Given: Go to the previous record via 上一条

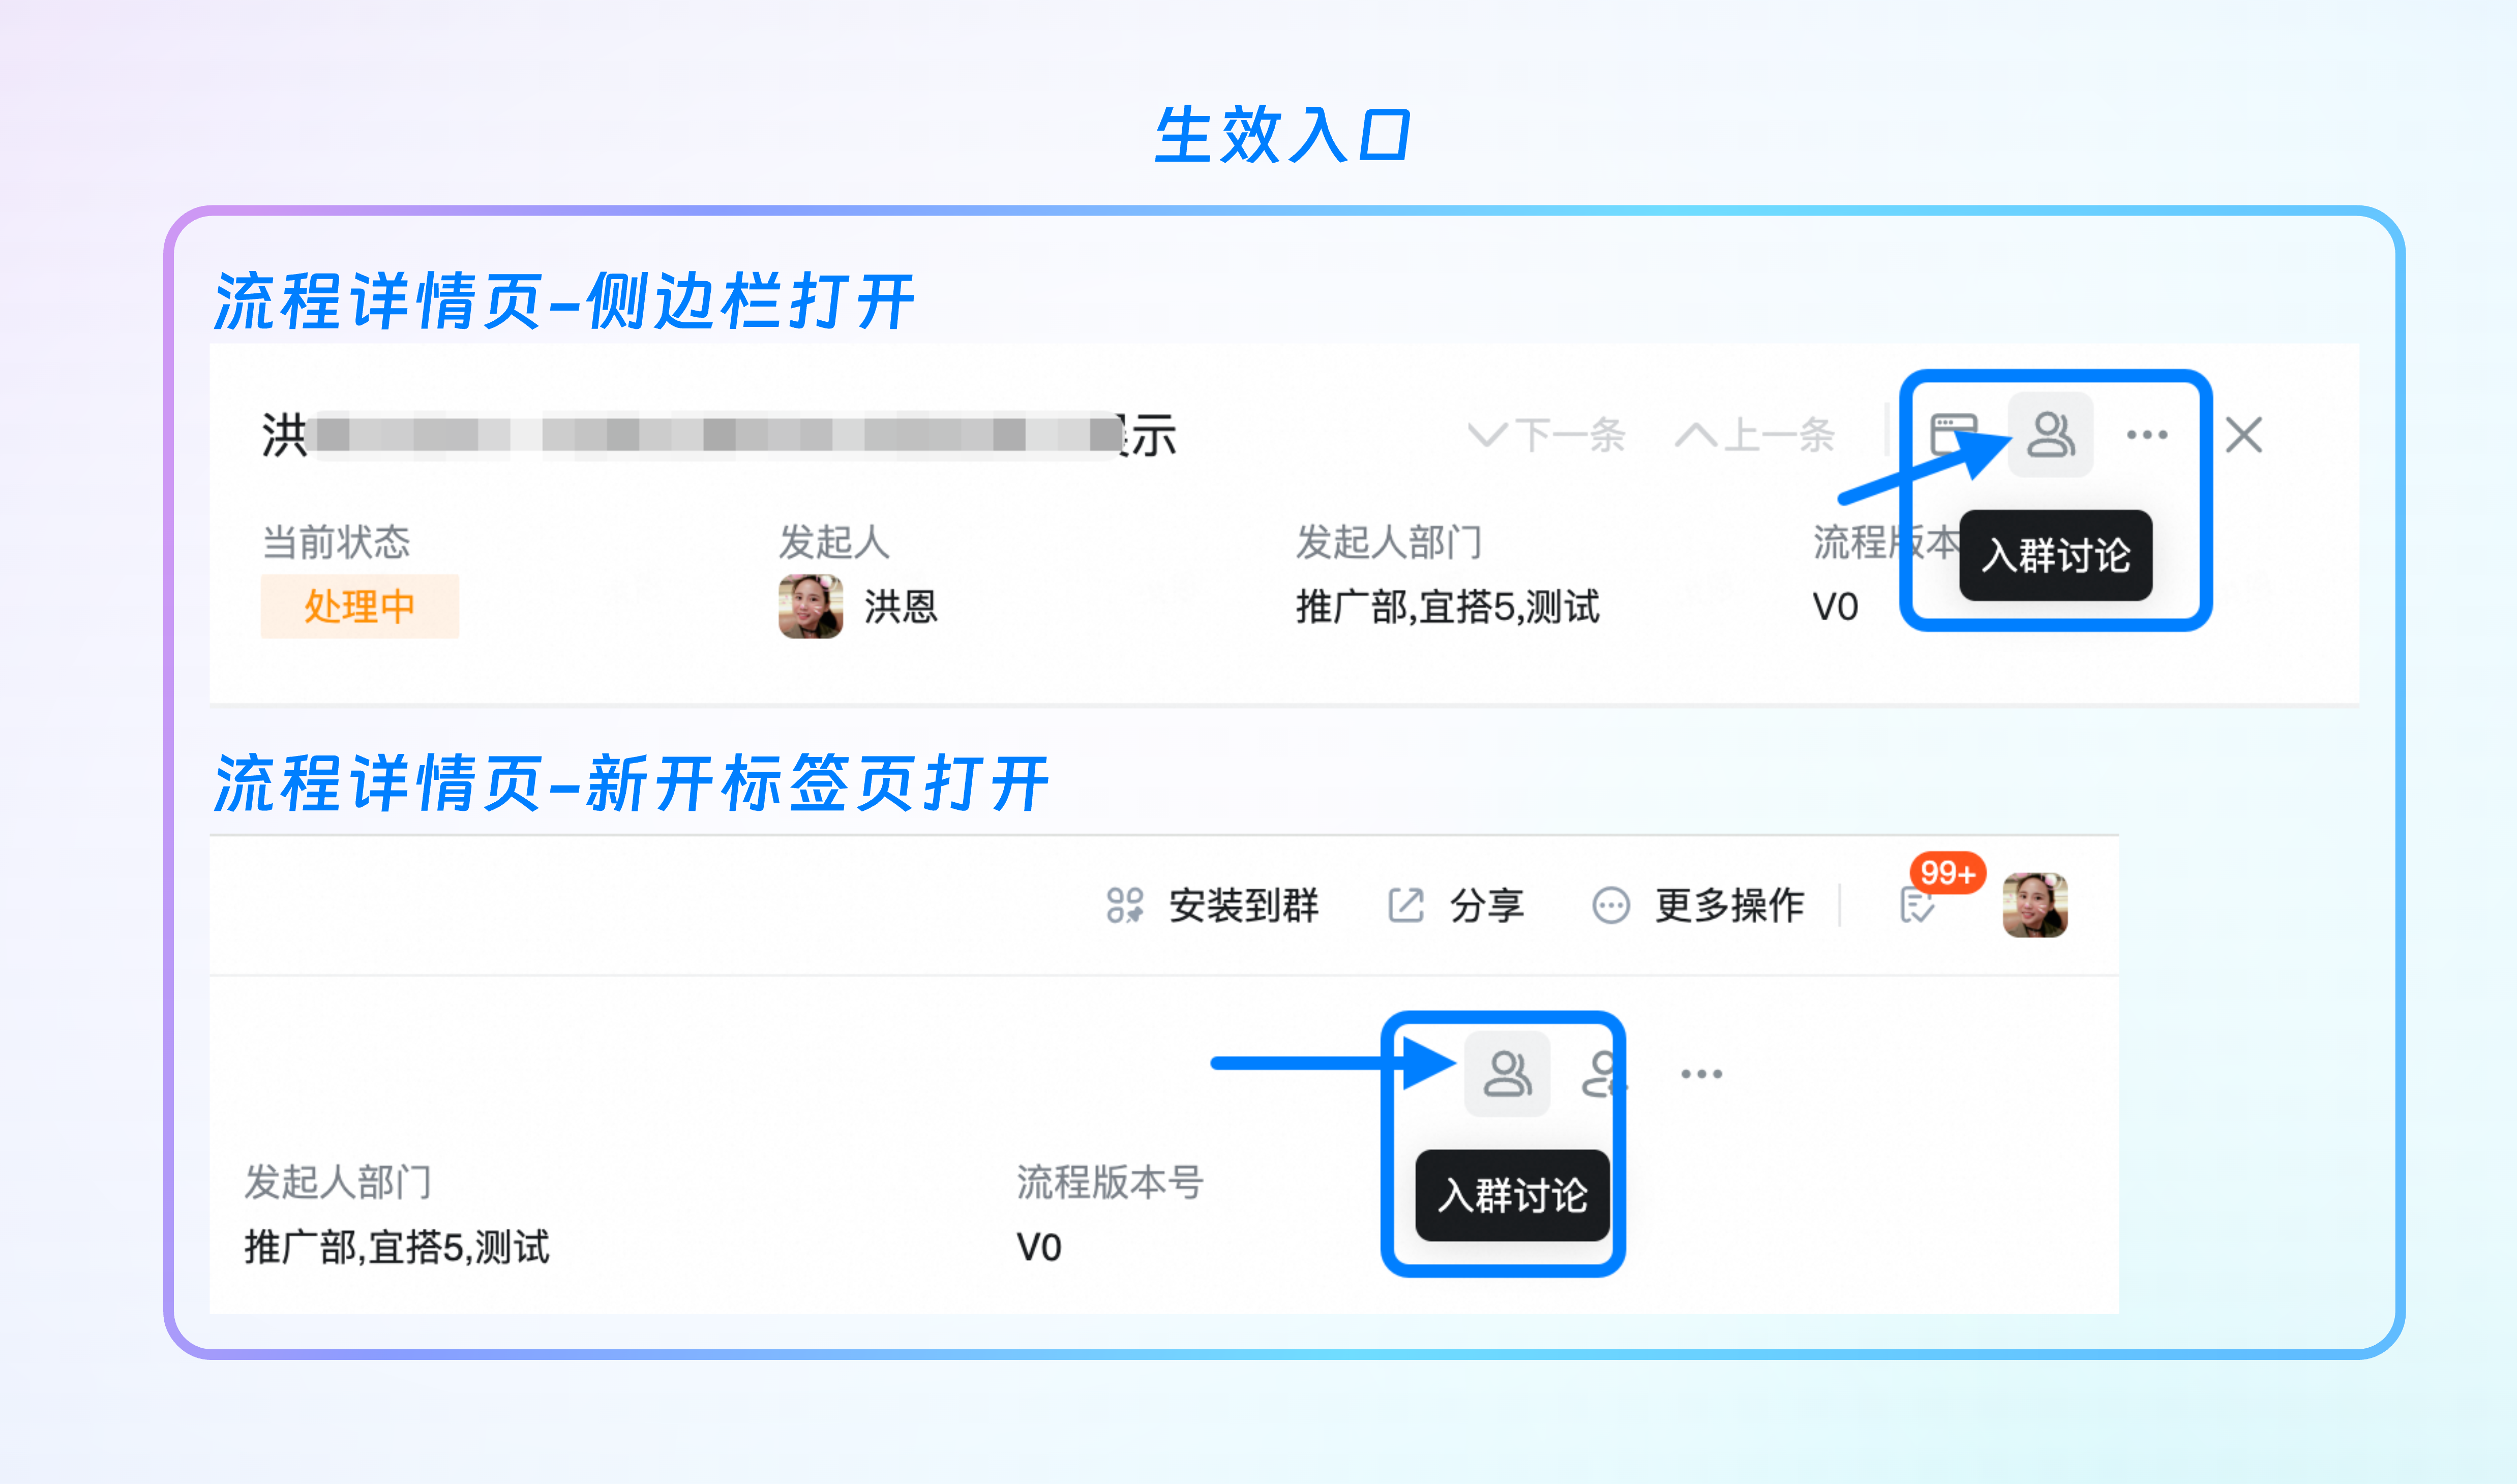Looking at the screenshot, I should [1755, 435].
